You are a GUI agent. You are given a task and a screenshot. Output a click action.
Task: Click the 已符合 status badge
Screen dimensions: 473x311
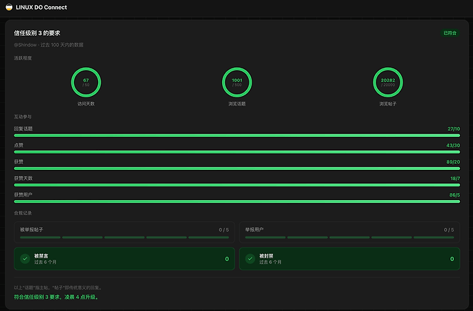[450, 33]
